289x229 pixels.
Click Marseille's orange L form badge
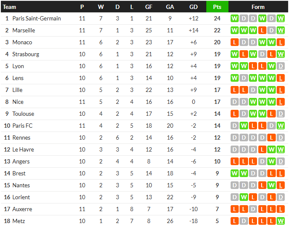pos(262,30)
